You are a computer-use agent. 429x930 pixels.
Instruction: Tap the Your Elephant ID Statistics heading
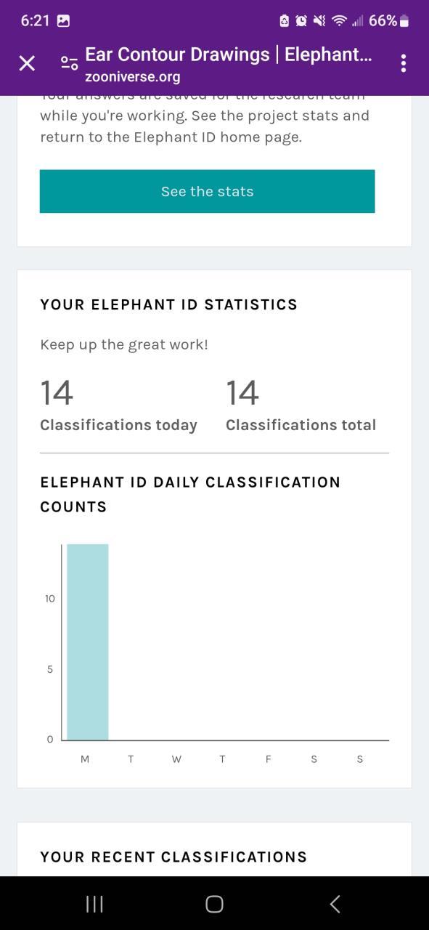168,304
